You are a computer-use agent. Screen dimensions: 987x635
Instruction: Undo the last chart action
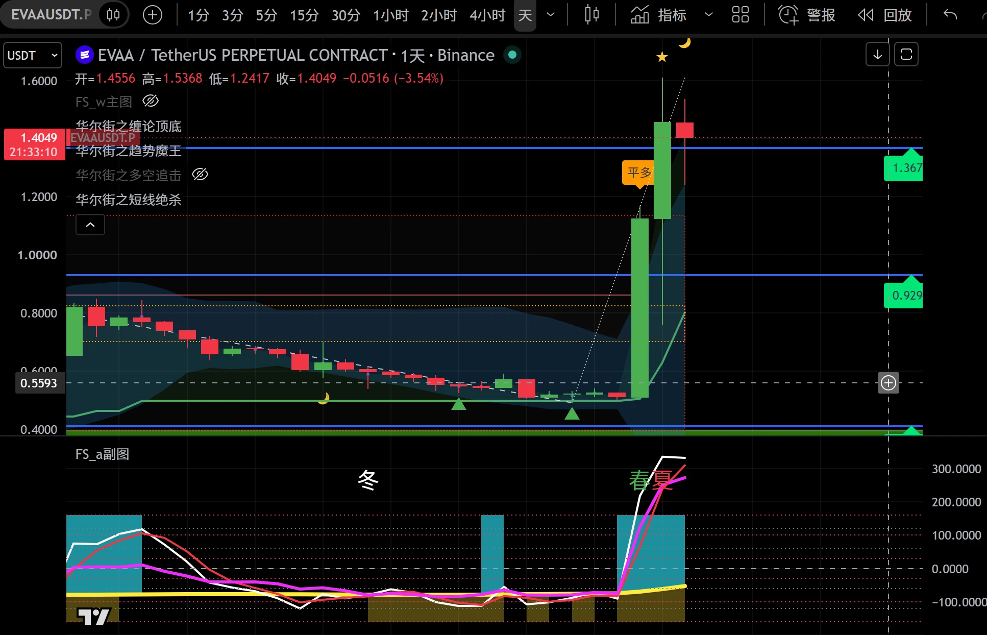(x=950, y=15)
